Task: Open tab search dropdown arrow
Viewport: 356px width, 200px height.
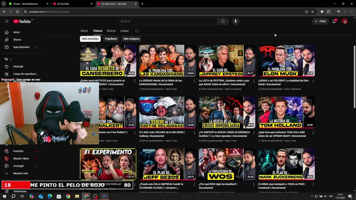Action: pos(4,4)
